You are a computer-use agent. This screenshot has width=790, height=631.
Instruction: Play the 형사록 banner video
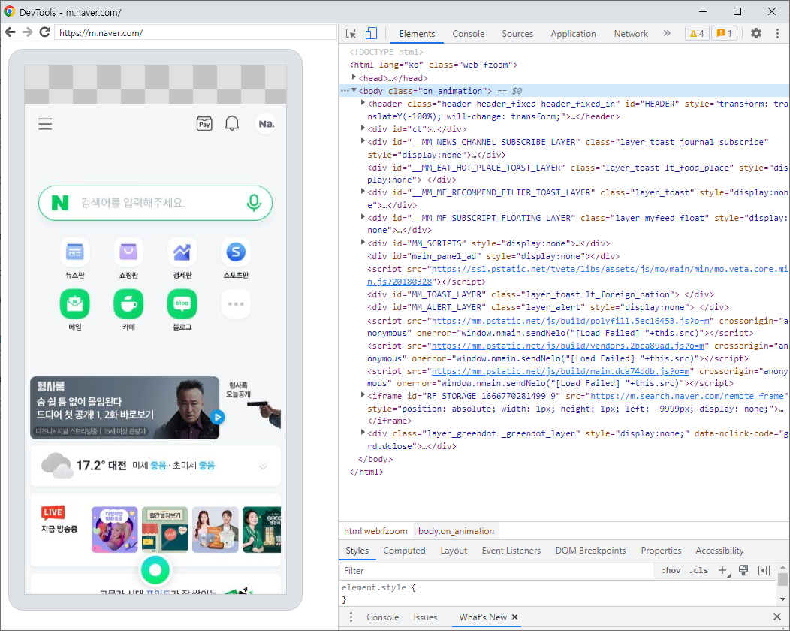pos(218,418)
